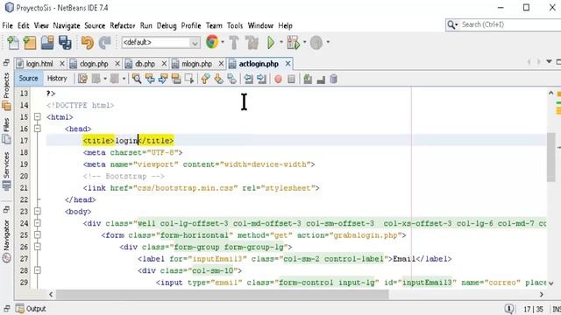Screen dimensions: 561x315
Task: Click the Find Selection magnifier icon
Action: 137,79
